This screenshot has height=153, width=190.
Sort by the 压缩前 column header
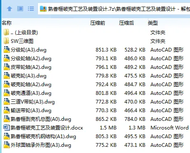tap(98, 23)
